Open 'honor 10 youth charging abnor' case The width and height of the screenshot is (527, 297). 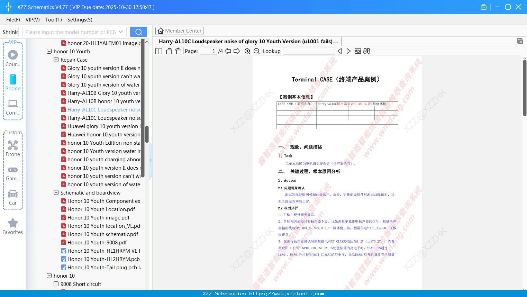tap(101, 160)
